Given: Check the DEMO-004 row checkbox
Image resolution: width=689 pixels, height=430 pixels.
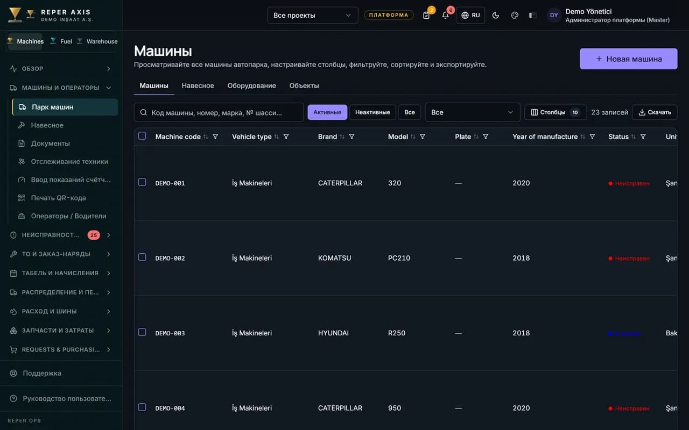Looking at the screenshot, I should 142,407.
